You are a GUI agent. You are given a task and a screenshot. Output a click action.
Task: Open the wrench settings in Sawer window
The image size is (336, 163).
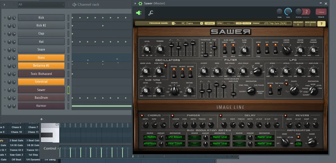[x=151, y=13]
